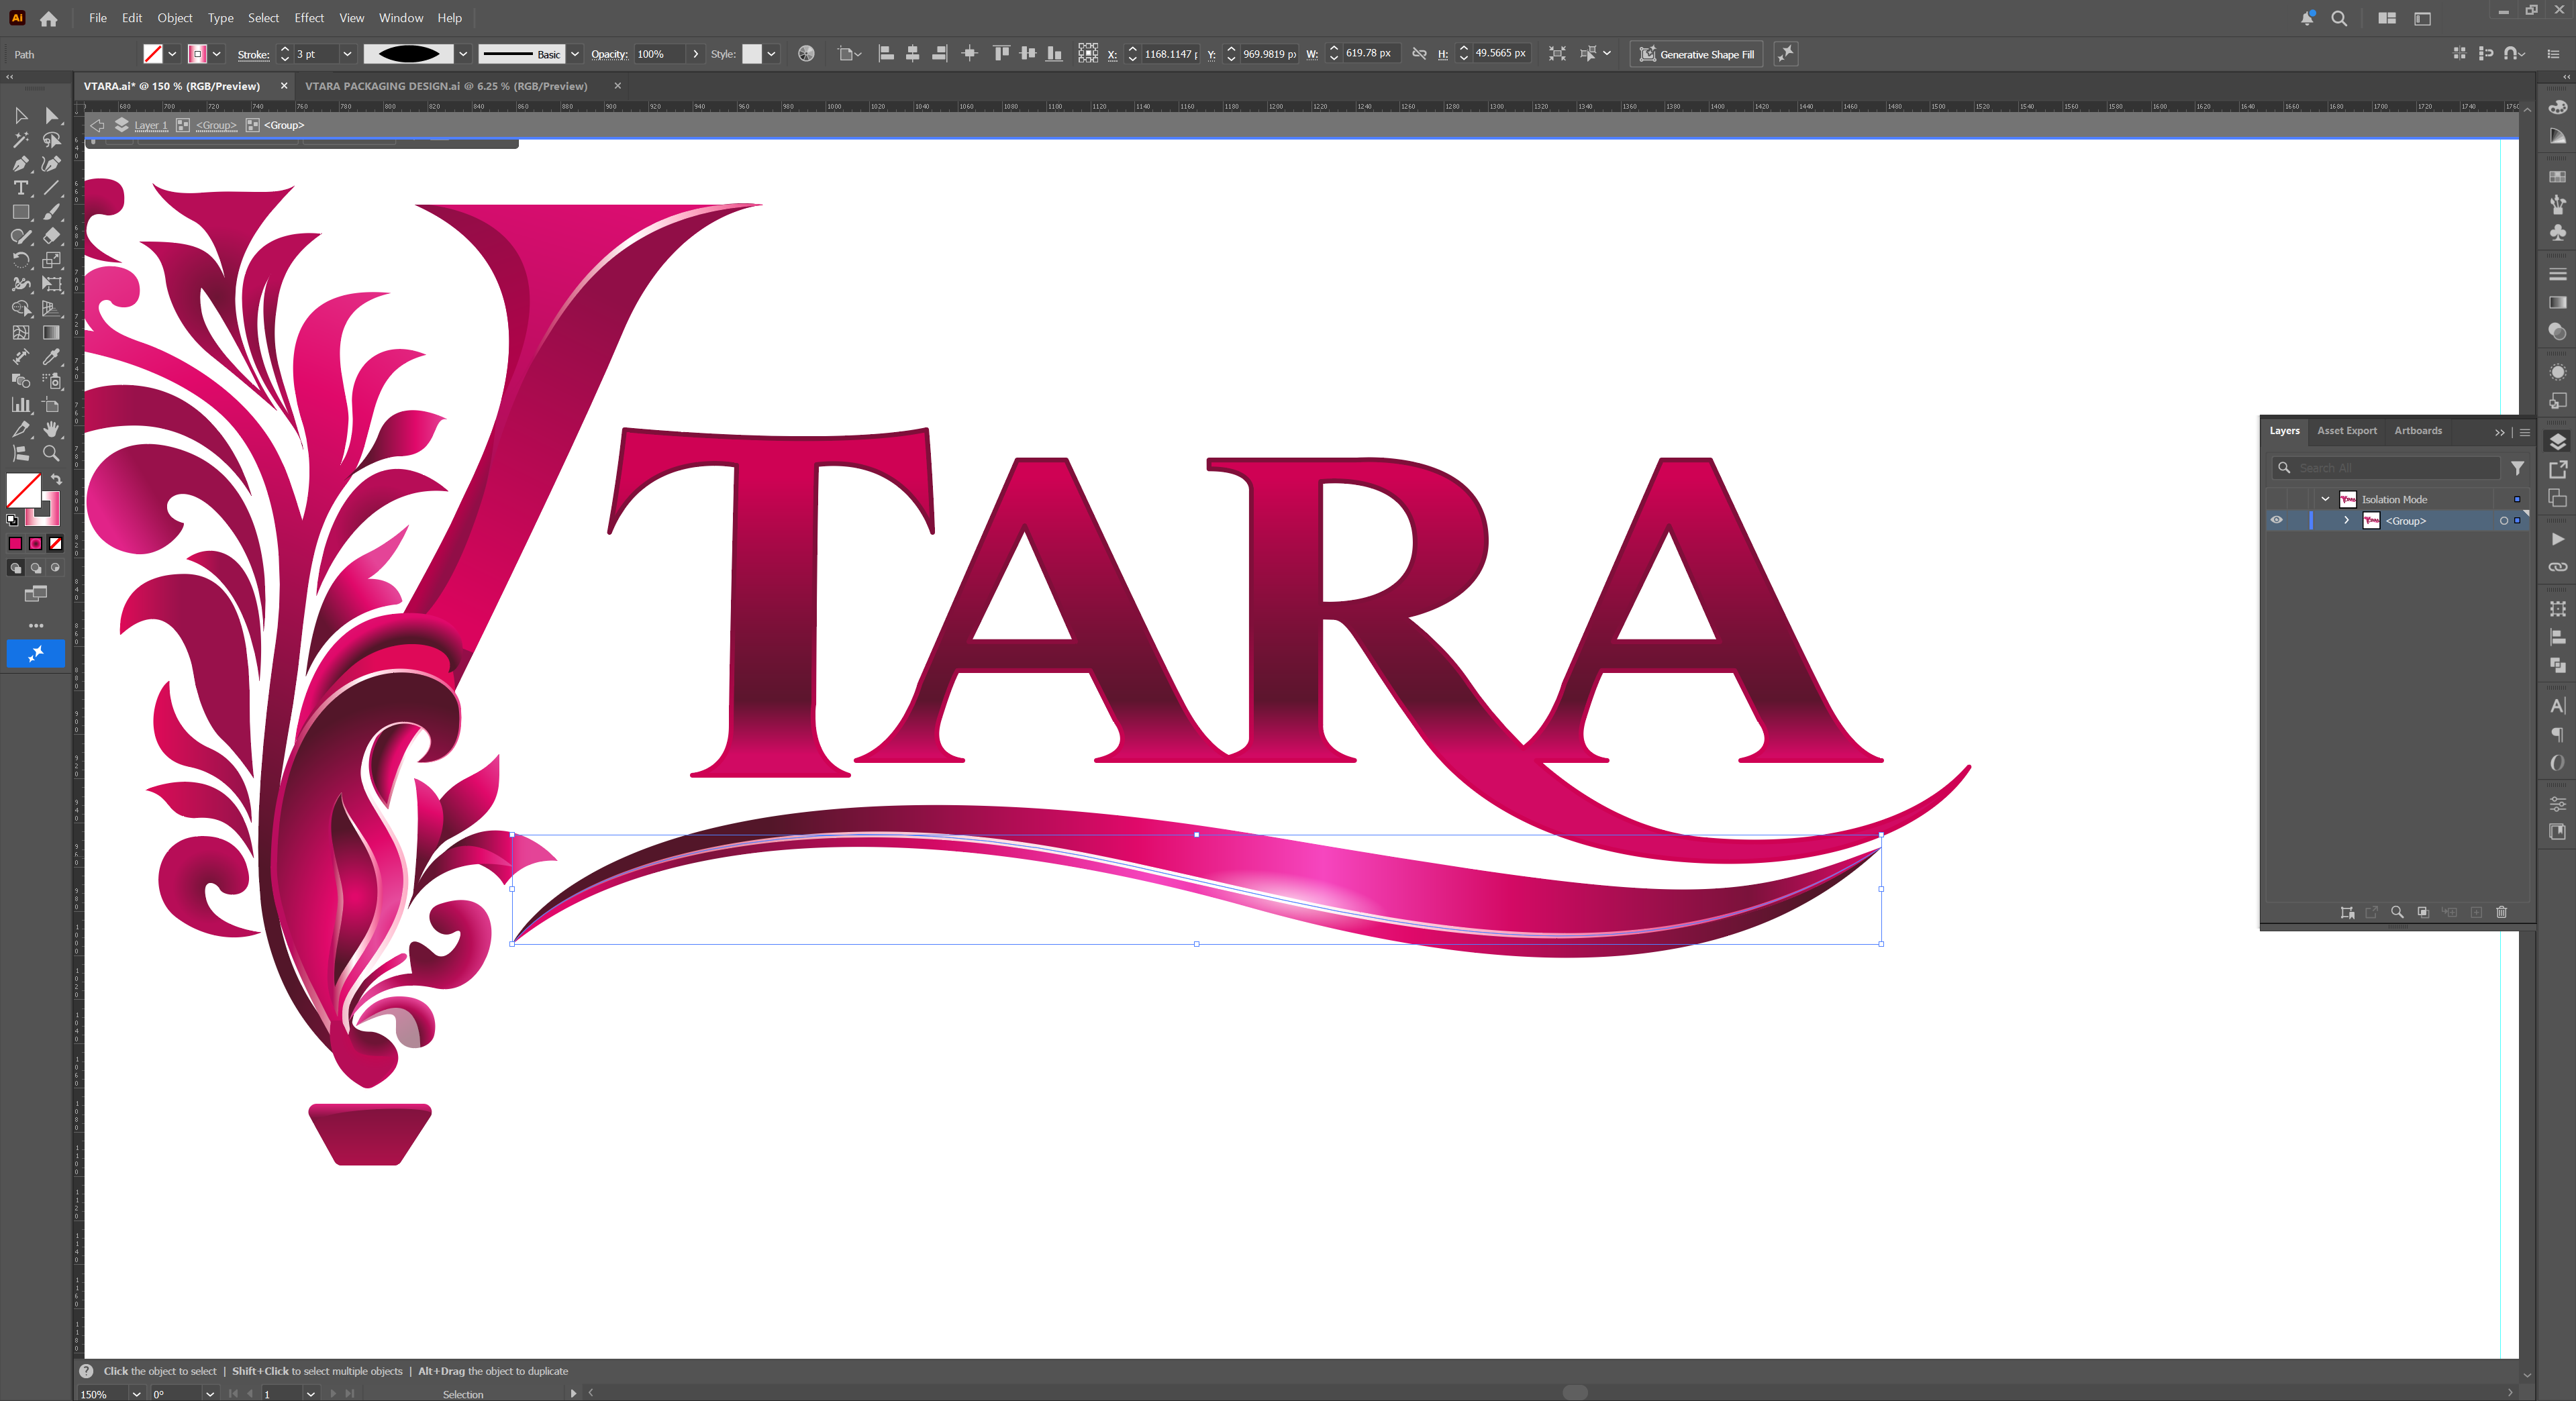Expand the Opacity options arrow

[696, 54]
